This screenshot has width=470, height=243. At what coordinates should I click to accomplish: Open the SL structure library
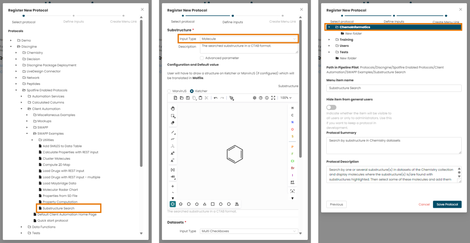(x=237, y=204)
